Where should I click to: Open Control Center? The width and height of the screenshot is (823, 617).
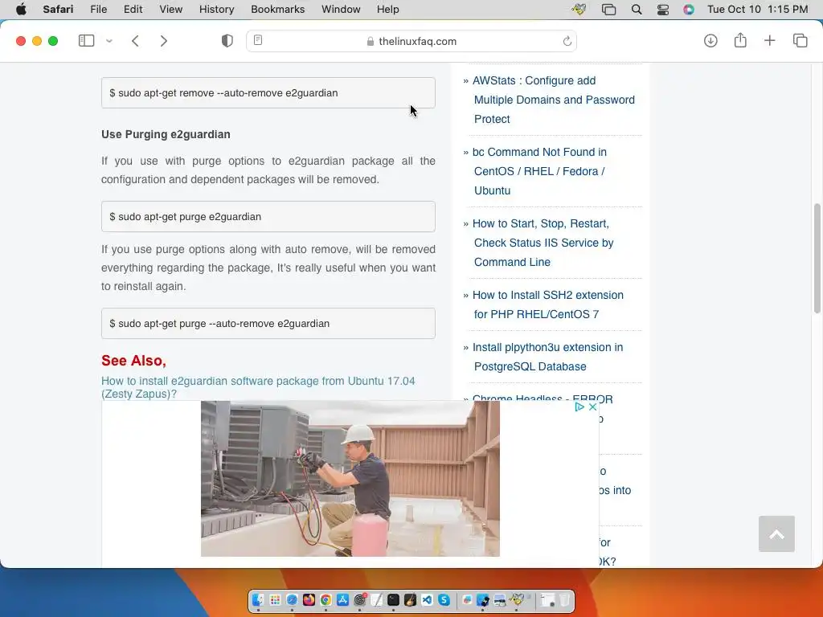click(x=663, y=10)
